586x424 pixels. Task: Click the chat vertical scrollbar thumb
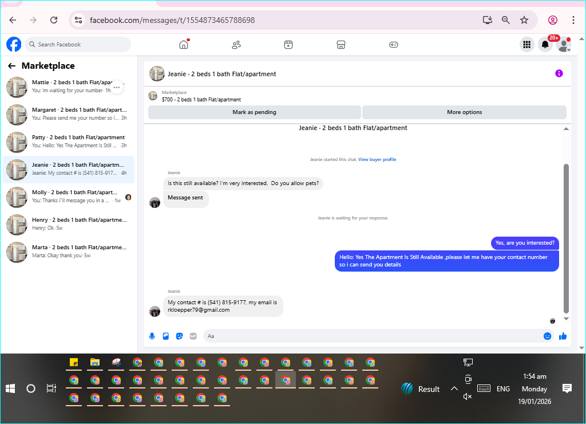[x=566, y=238]
